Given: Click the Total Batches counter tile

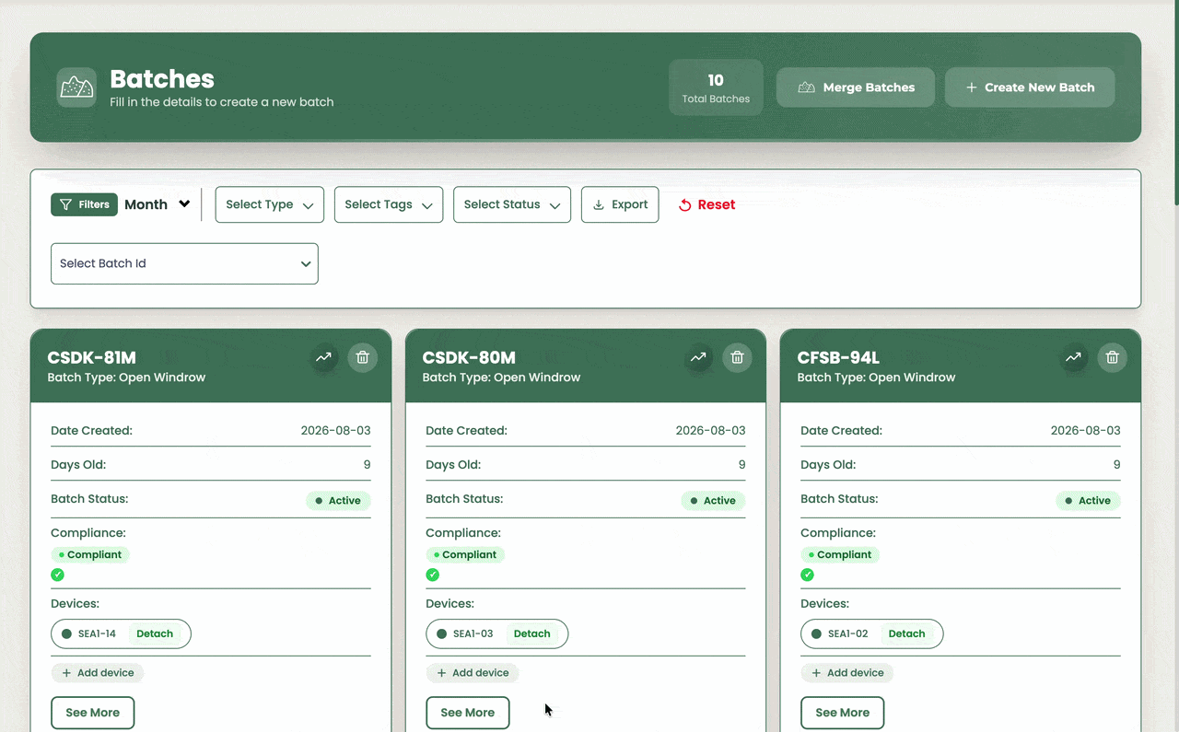Looking at the screenshot, I should (716, 87).
